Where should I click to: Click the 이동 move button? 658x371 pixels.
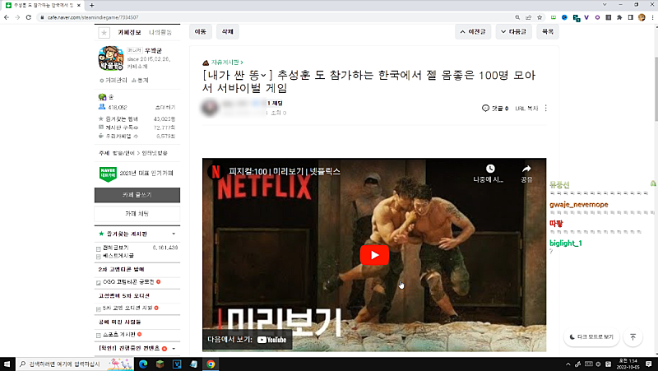[201, 31]
